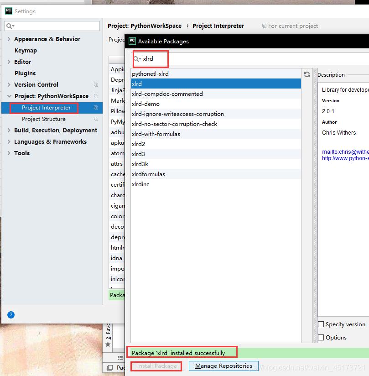
Task: Click the refresh packages list icon
Action: (307, 74)
